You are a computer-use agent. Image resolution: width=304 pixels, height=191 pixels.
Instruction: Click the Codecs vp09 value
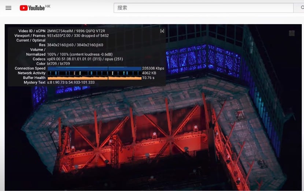click(85, 59)
